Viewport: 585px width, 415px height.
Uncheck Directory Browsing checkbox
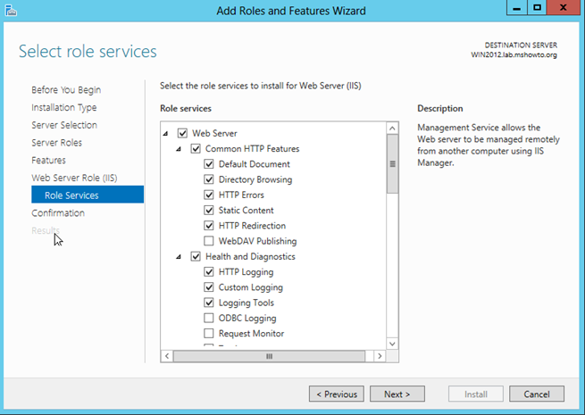pyautogui.click(x=209, y=179)
